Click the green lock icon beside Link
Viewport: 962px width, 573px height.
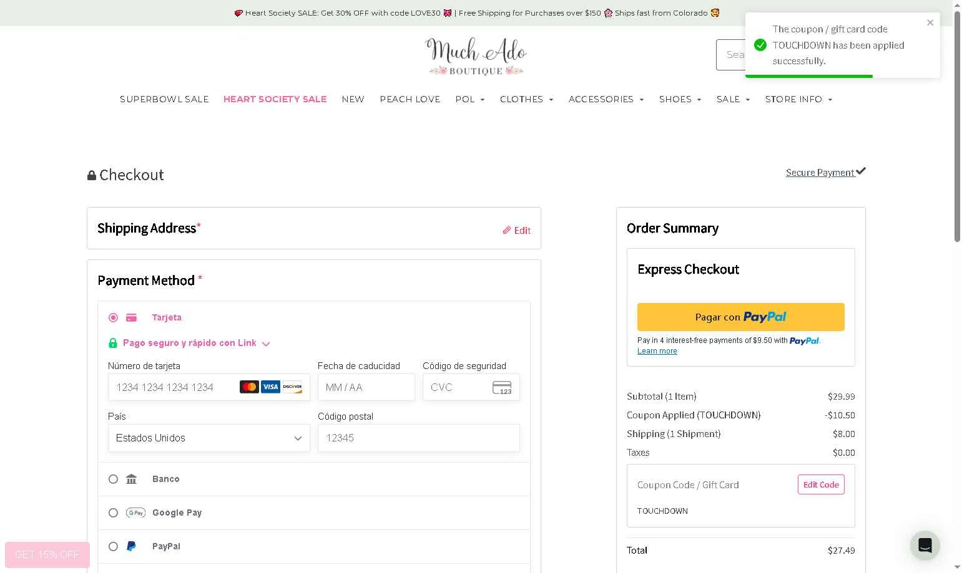click(x=113, y=343)
